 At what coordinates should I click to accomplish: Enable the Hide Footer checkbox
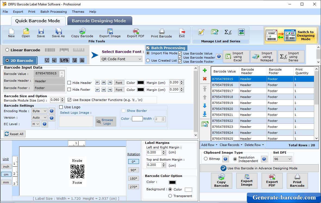point(69,90)
